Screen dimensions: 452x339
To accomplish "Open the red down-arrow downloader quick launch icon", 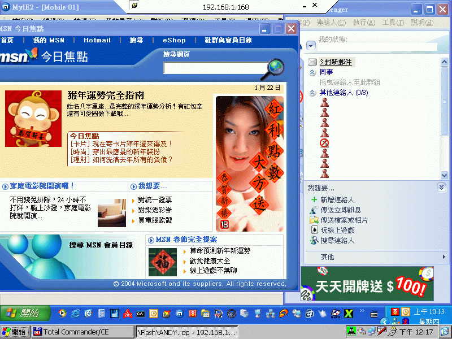I will [193, 314].
